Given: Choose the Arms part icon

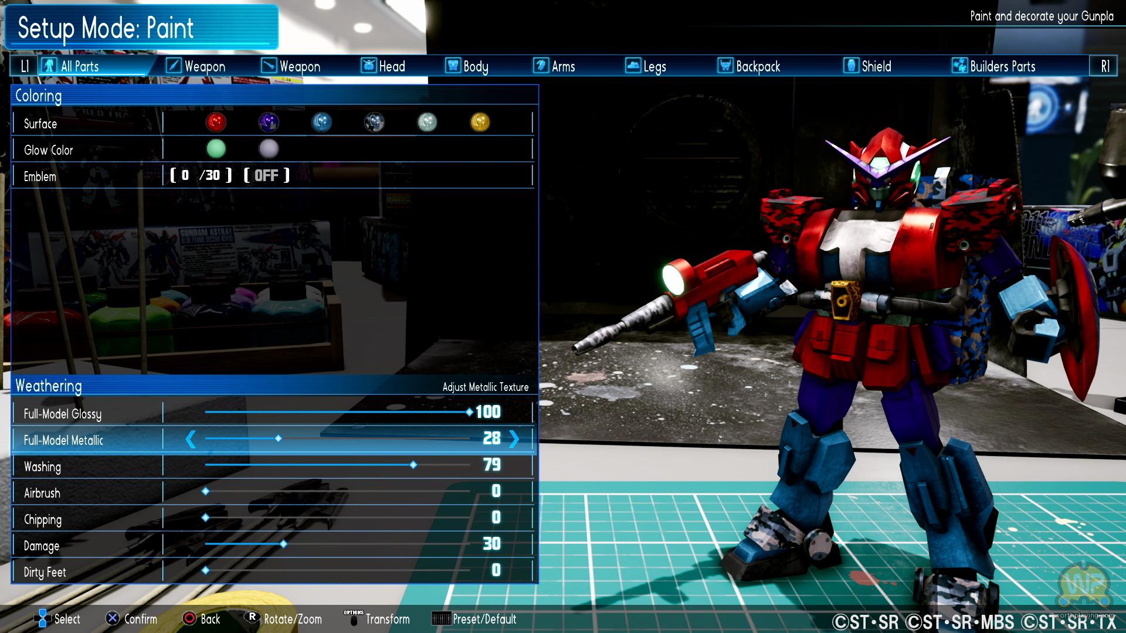Looking at the screenshot, I should (541, 66).
